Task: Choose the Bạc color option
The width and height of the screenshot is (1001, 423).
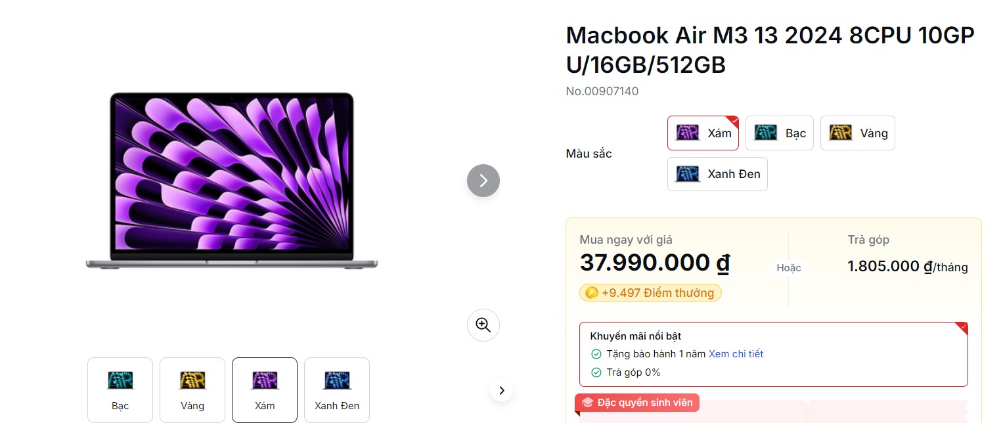Action: (x=780, y=133)
